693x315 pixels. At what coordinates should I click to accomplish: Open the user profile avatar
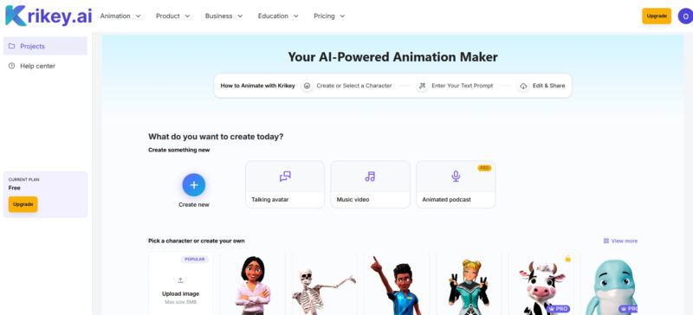coord(685,16)
